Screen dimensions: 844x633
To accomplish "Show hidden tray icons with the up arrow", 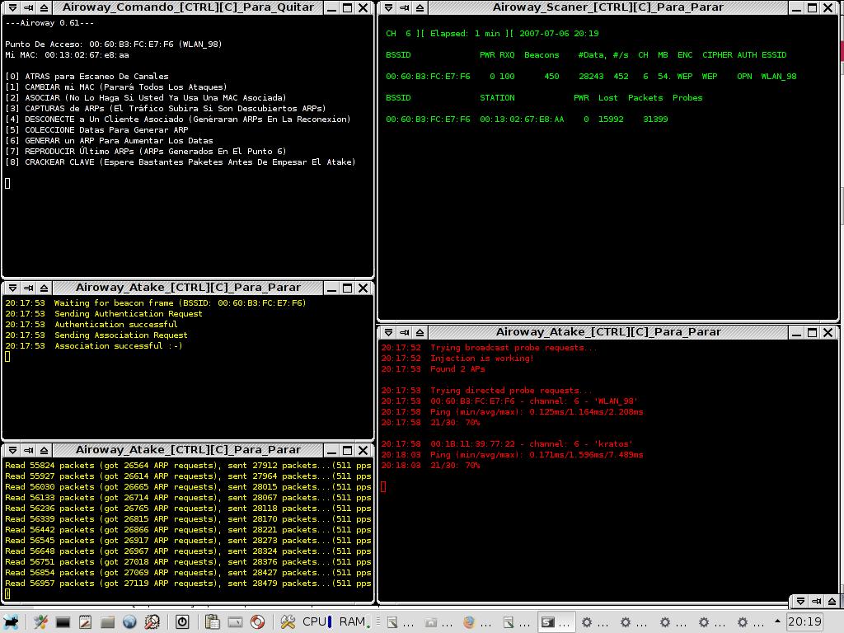I will 777,621.
